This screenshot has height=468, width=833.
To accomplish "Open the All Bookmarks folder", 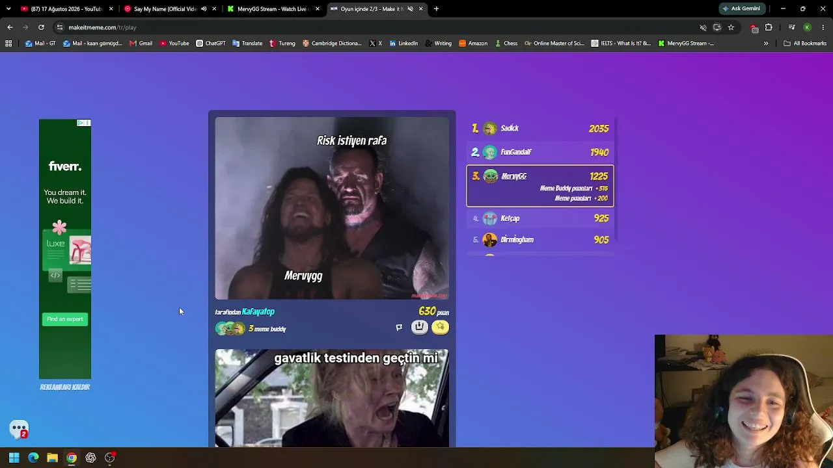I will [x=805, y=44].
